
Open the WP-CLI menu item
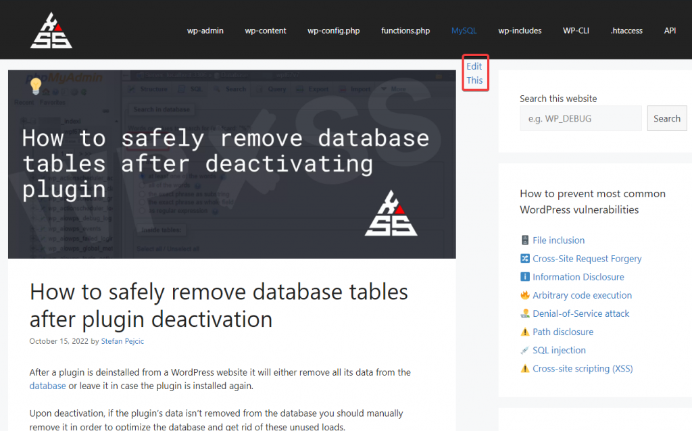tap(576, 31)
